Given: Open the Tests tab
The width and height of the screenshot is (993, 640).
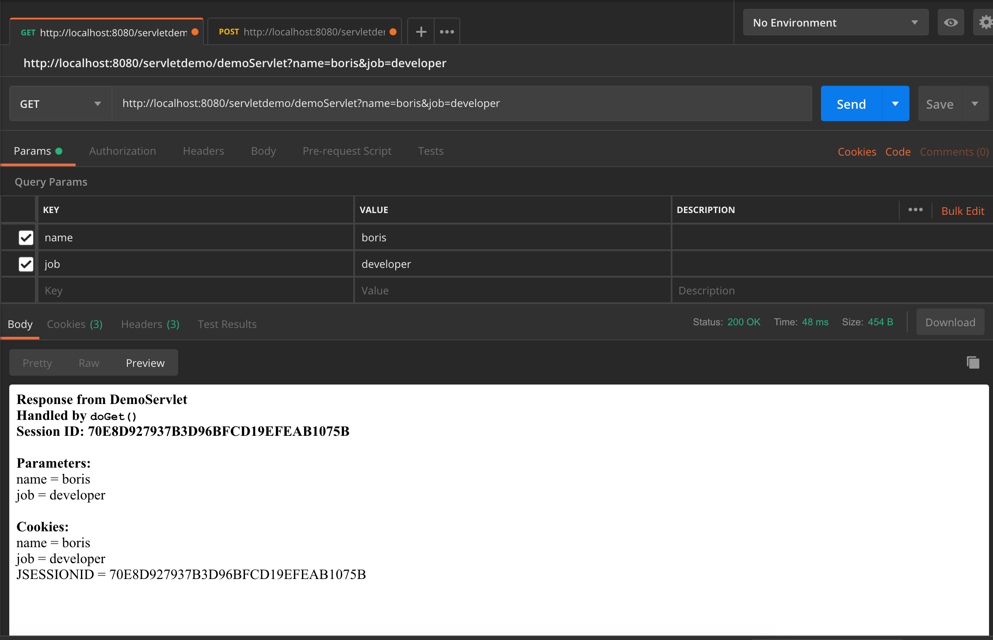Looking at the screenshot, I should [430, 151].
